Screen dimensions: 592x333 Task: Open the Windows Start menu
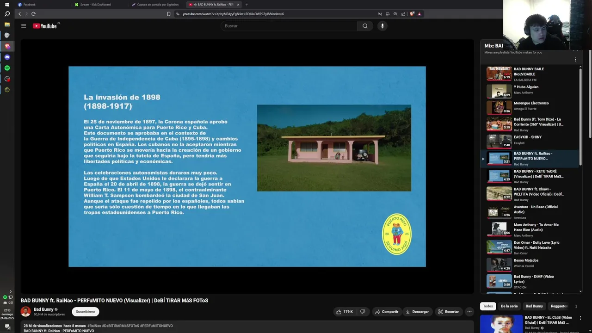[x=7, y=4]
